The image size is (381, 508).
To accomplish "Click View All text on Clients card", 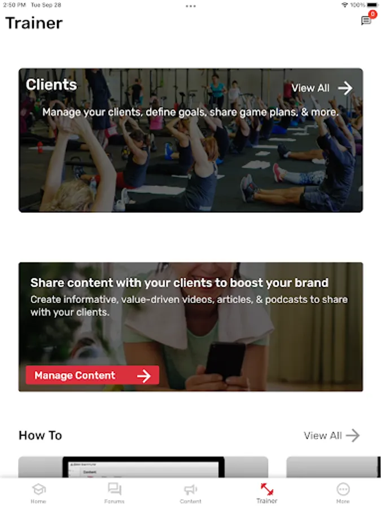I will tap(310, 88).
